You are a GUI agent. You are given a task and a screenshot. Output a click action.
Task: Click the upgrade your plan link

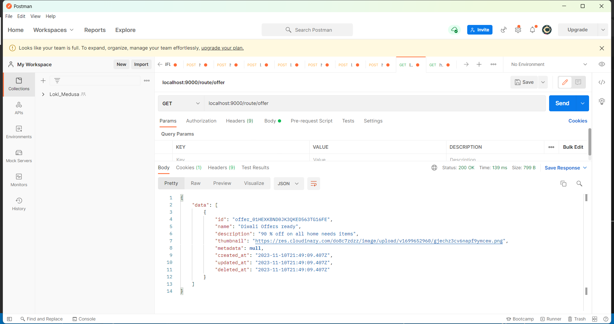point(222,48)
